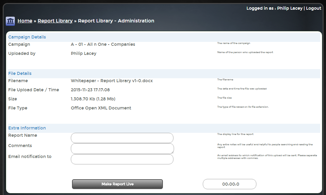This screenshot has height=195, width=326.
Task: Click the Report Library - Administration breadcrumb text
Action: coord(116,21)
